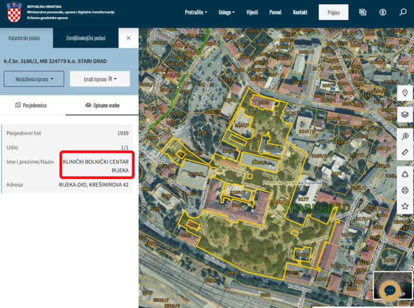The image size is (414, 308).
Task: Click the location pin map tool
Action: (405, 93)
